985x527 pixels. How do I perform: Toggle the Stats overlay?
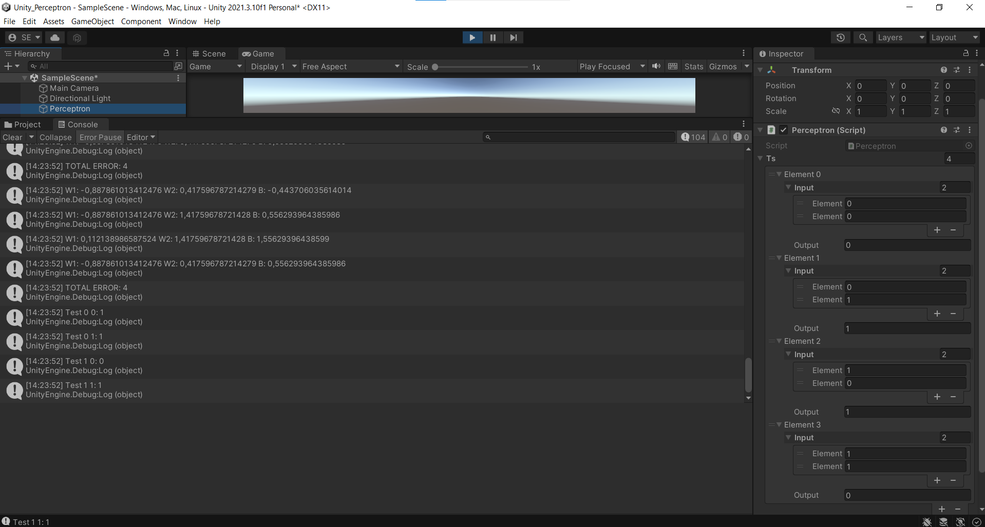(x=694, y=67)
